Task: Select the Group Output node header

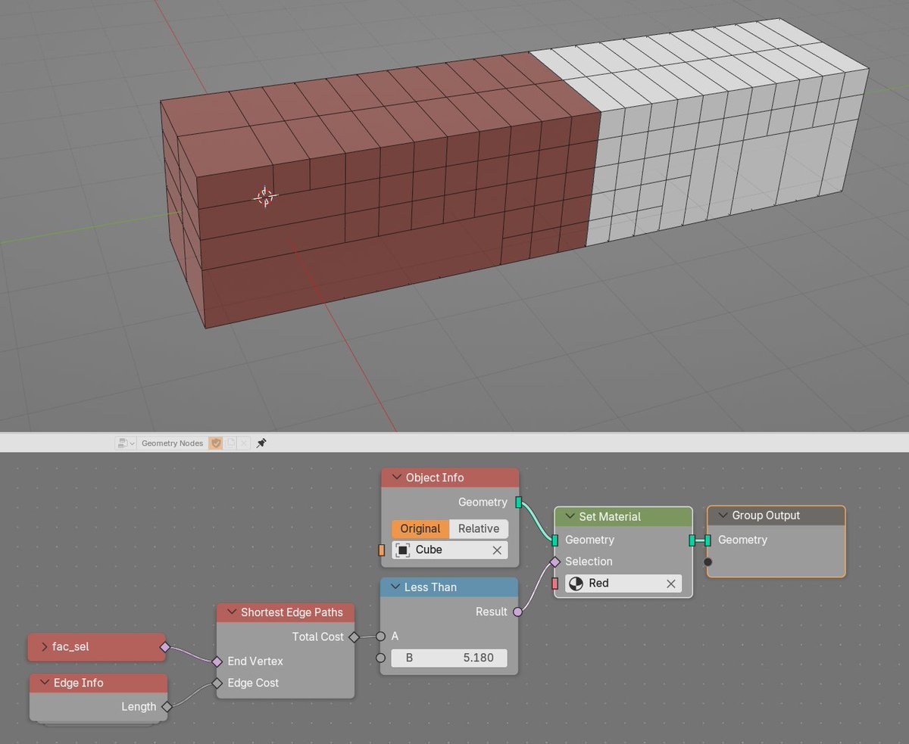Action: coord(776,515)
